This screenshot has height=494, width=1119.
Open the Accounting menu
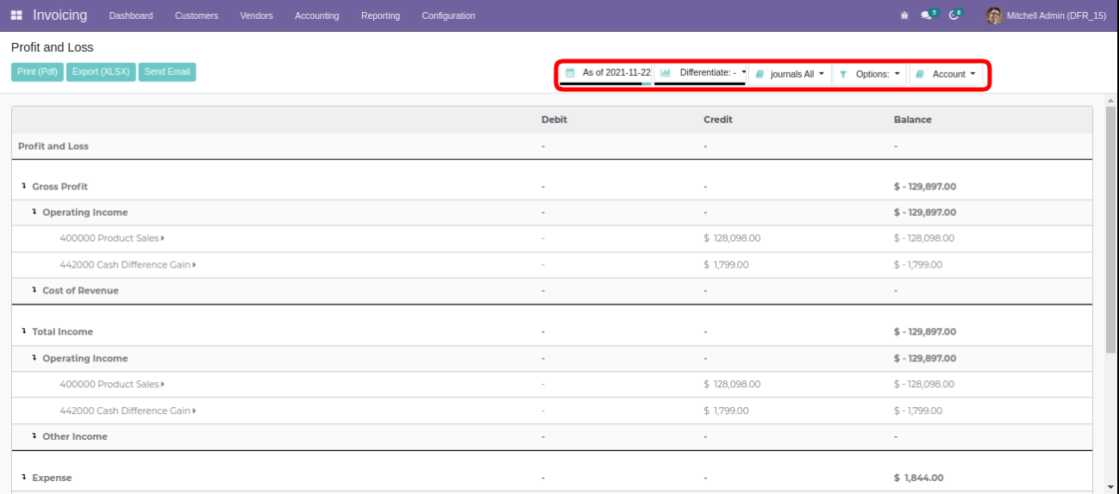click(316, 15)
